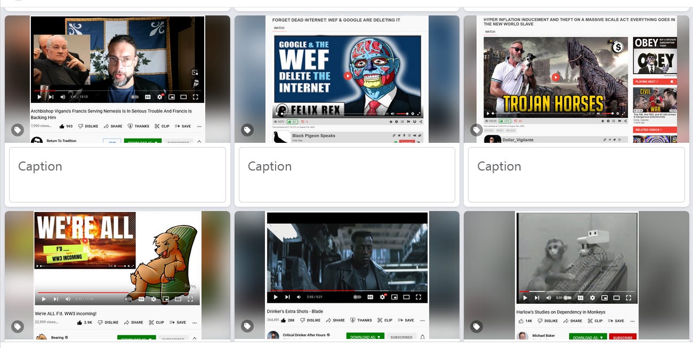Click fullscreen icon in Blade video player

point(418,297)
